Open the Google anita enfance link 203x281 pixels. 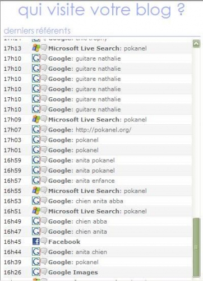(81, 181)
